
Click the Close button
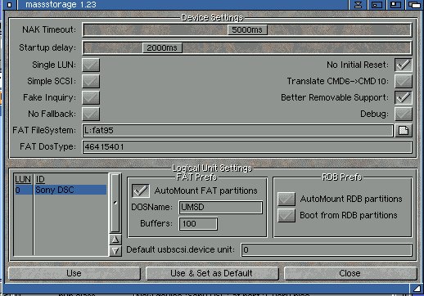350,273
